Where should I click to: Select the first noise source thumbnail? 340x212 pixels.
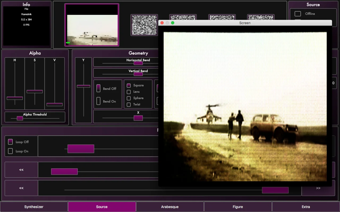[x=144, y=25]
